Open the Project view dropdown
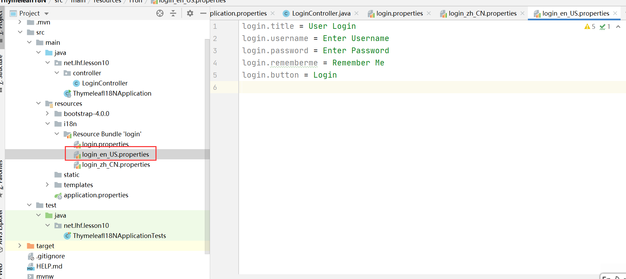This screenshot has height=279, width=626. tap(47, 14)
